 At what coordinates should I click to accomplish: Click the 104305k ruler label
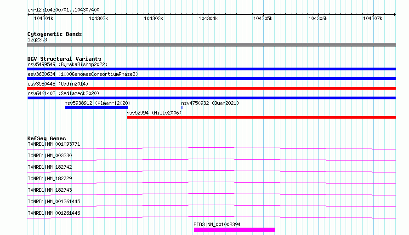[x=263, y=18]
